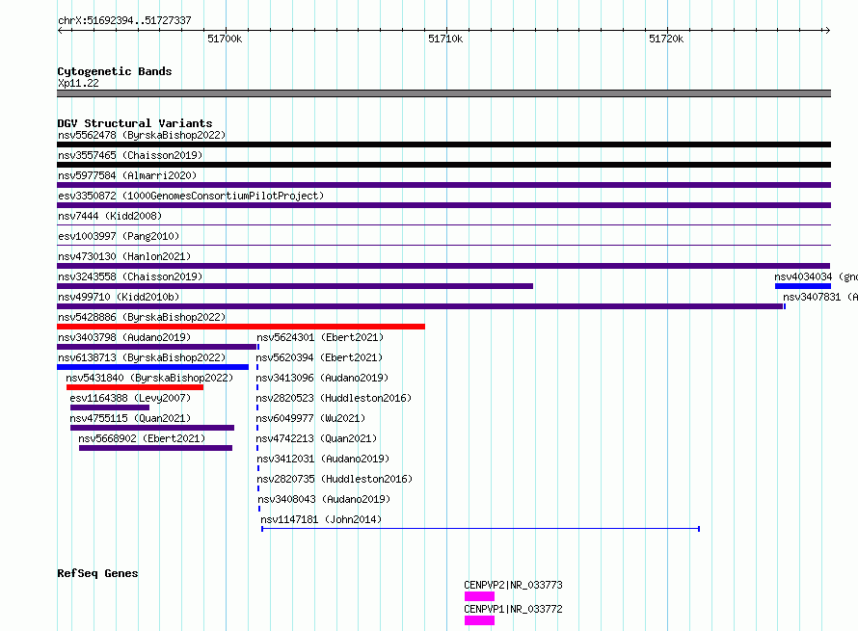Select the red bar of nsv5428886
This screenshot has width=858, height=631.
(241, 327)
